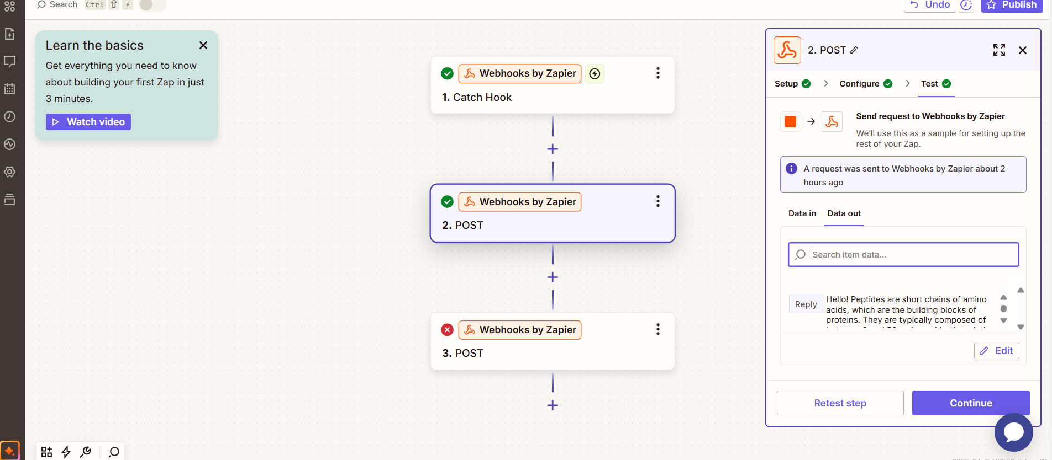Click the Watch video button

(88, 122)
